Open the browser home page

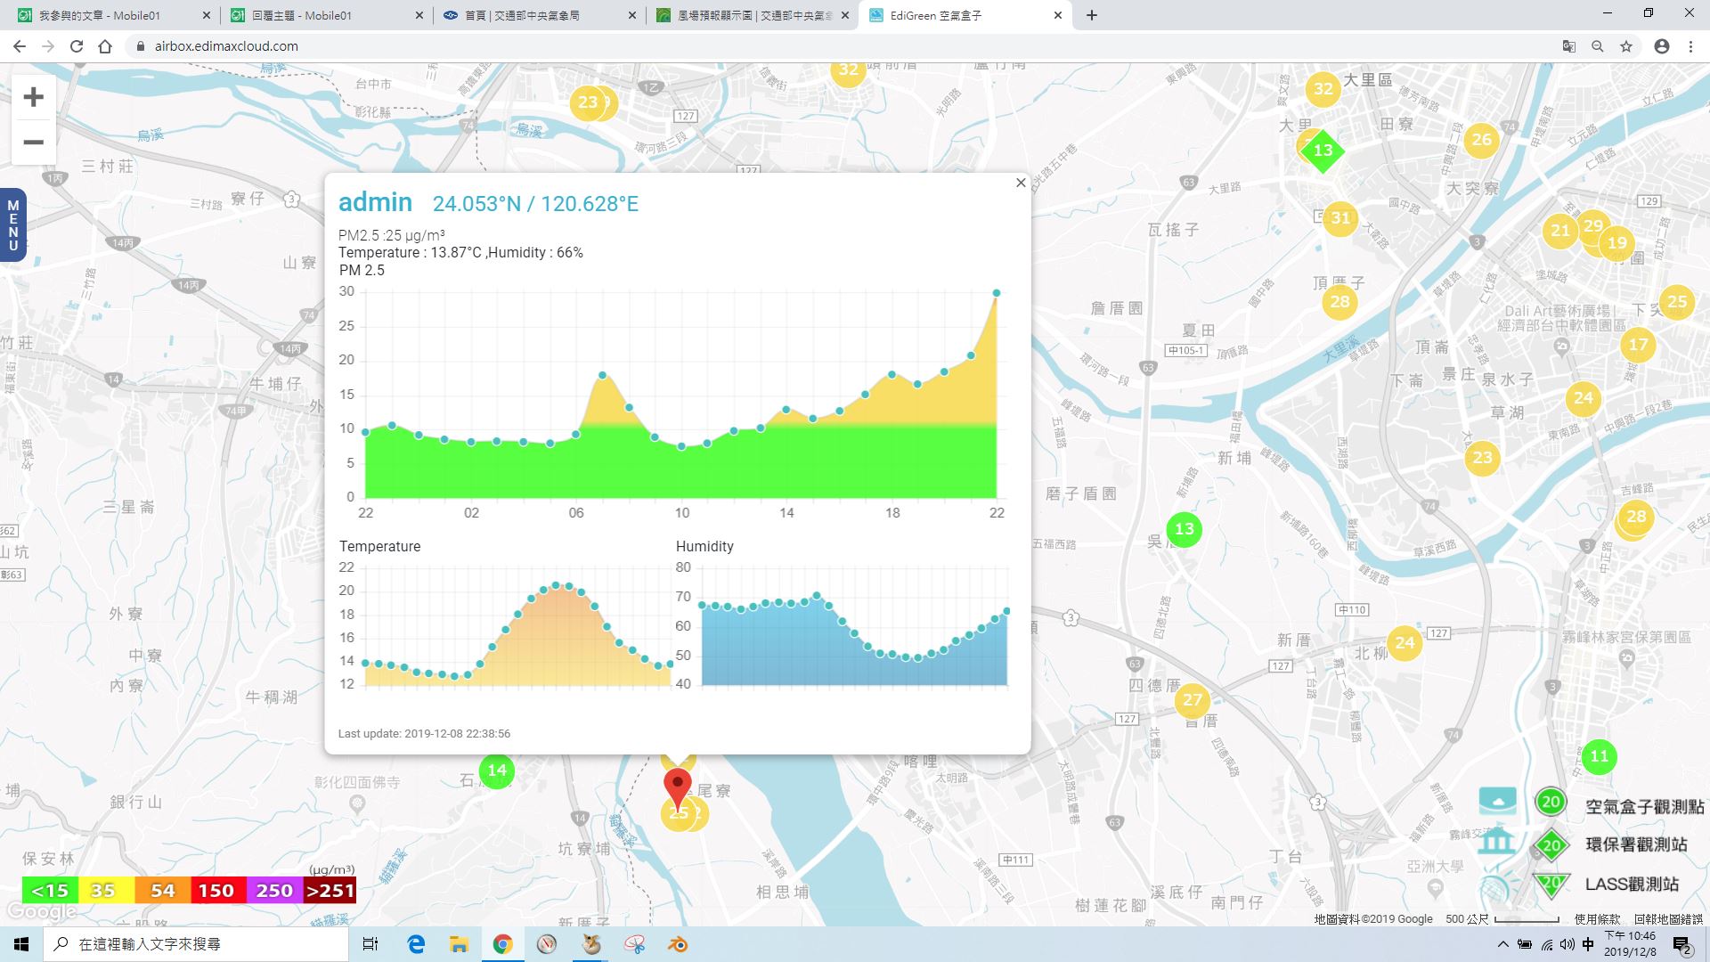click(105, 46)
